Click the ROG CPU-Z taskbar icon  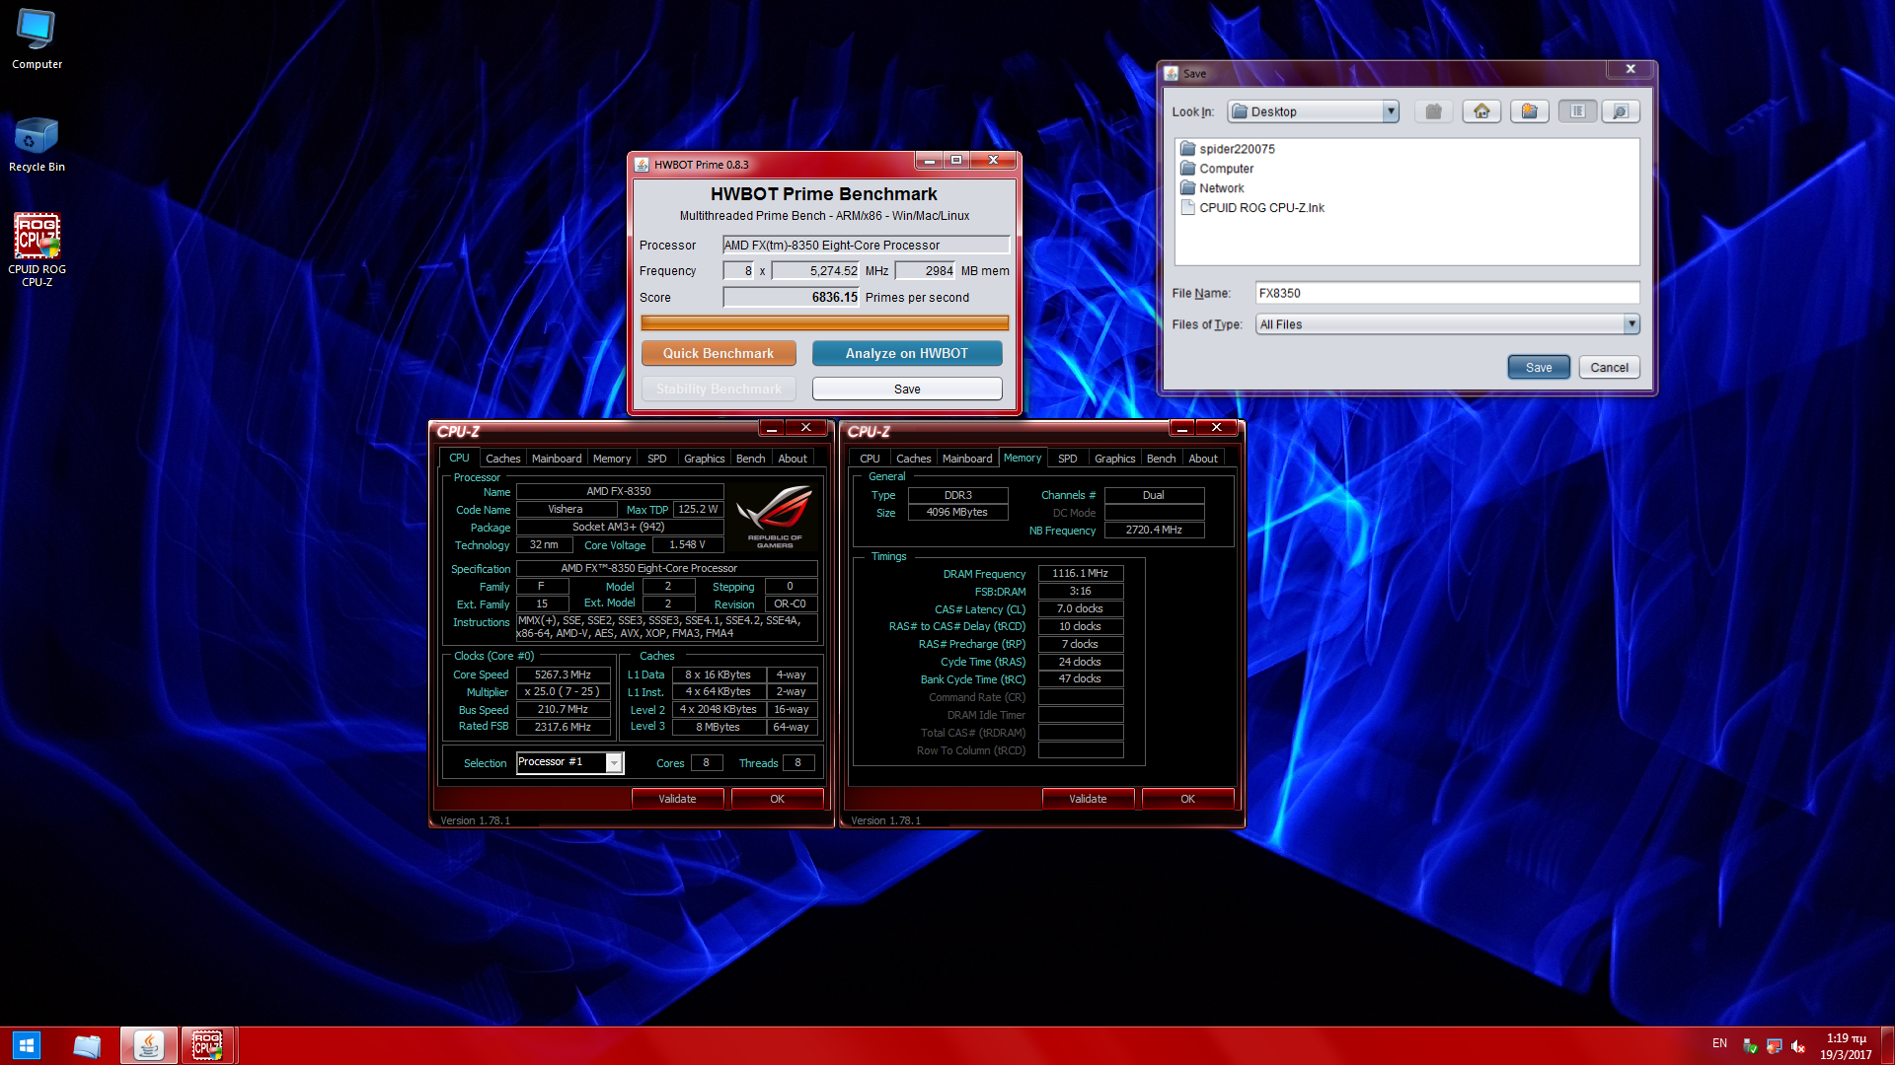pos(207,1046)
